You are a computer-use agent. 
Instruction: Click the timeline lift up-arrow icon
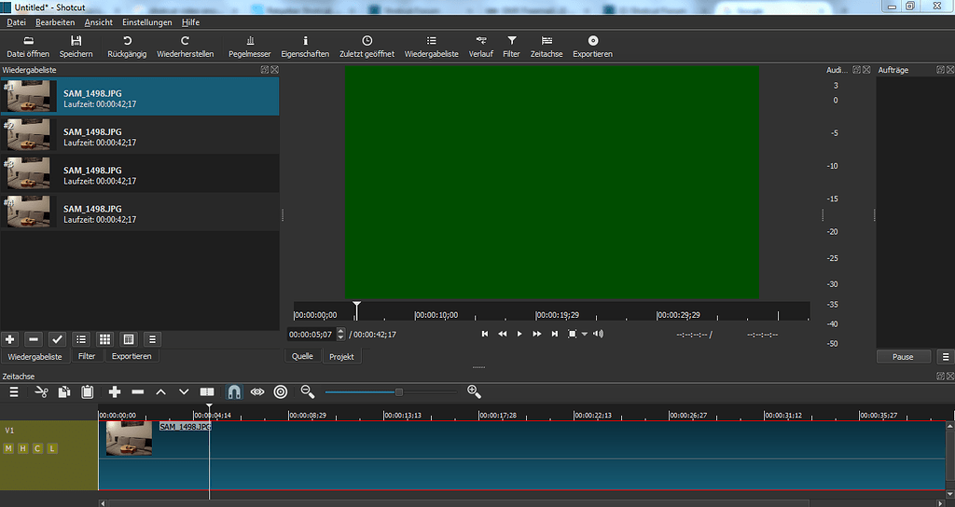tap(160, 392)
